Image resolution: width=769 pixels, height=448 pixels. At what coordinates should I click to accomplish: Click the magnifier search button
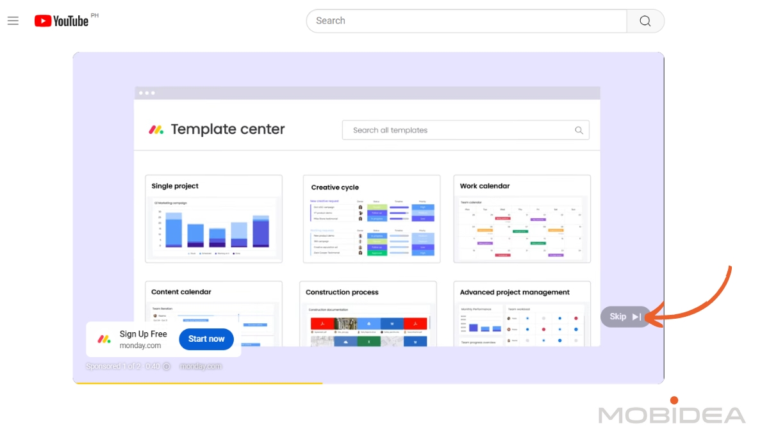tap(645, 21)
